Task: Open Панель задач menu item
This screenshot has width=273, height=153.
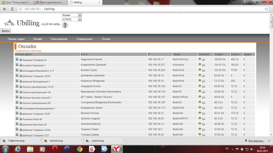Action: [x=16, y=39]
